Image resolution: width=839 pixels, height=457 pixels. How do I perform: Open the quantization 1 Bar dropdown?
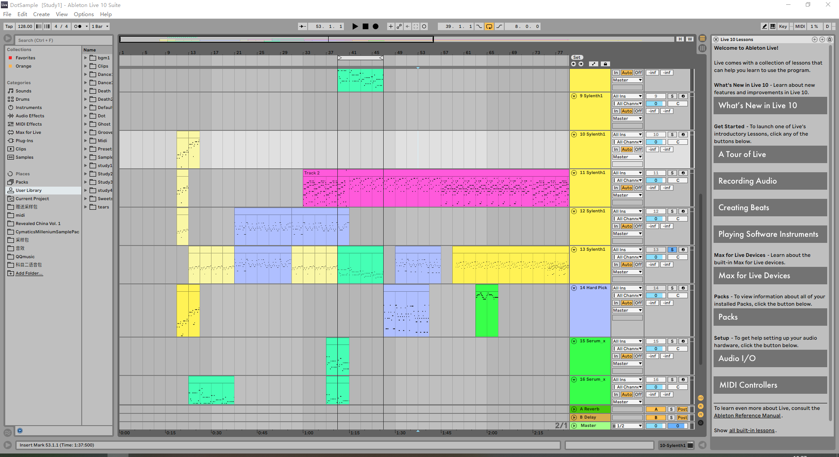[x=100, y=27]
